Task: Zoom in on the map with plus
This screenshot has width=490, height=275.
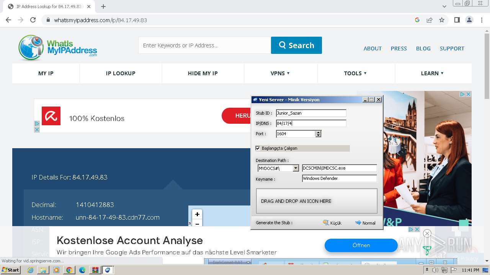Action: pyautogui.click(x=197, y=214)
